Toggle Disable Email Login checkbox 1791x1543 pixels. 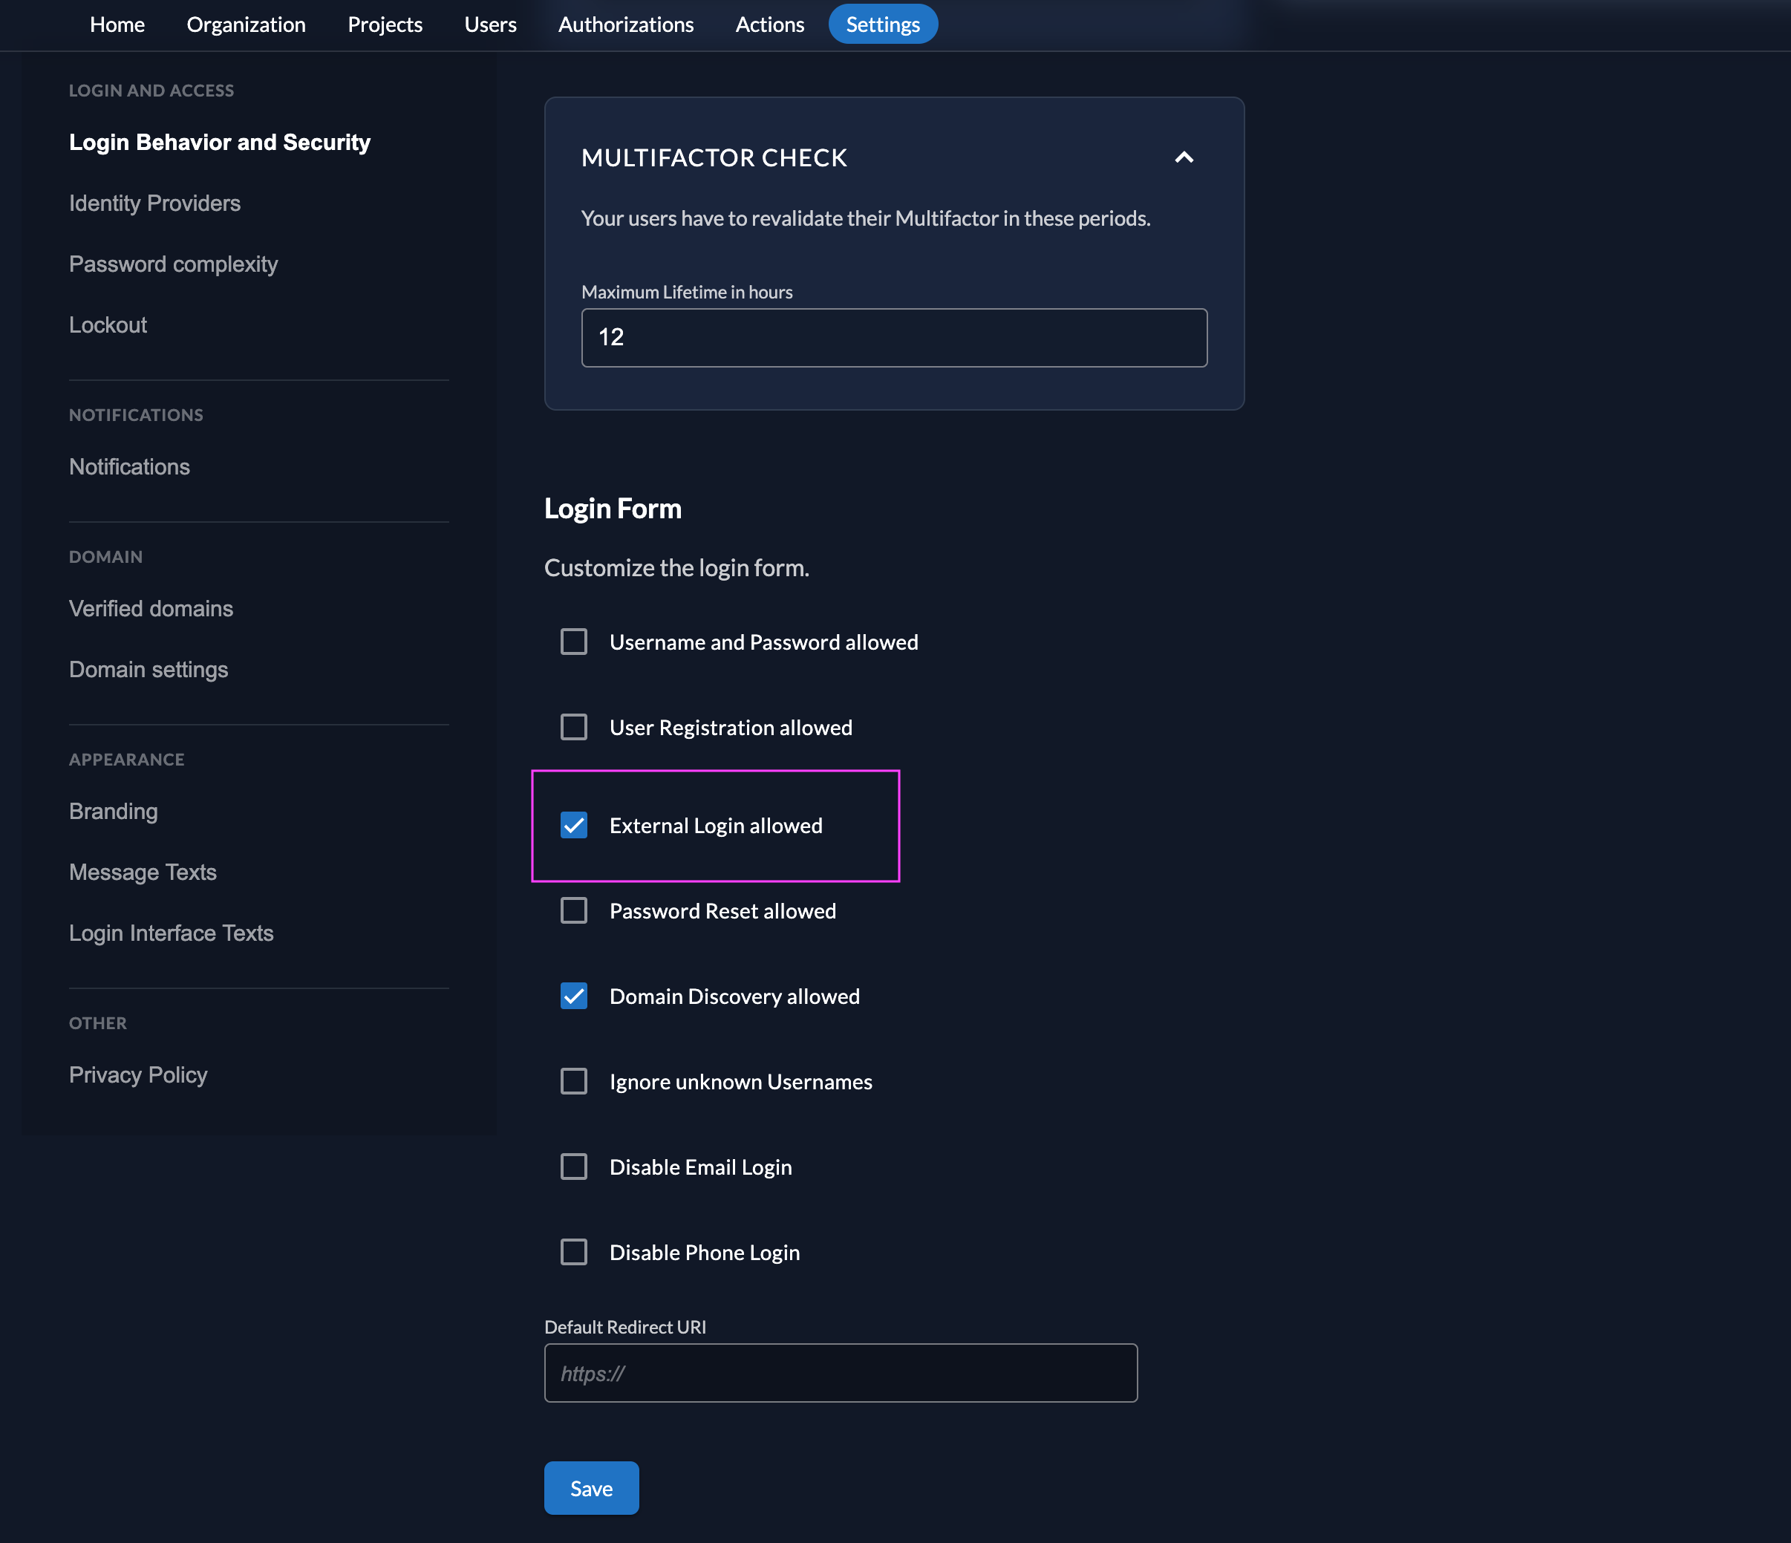[x=575, y=1167]
